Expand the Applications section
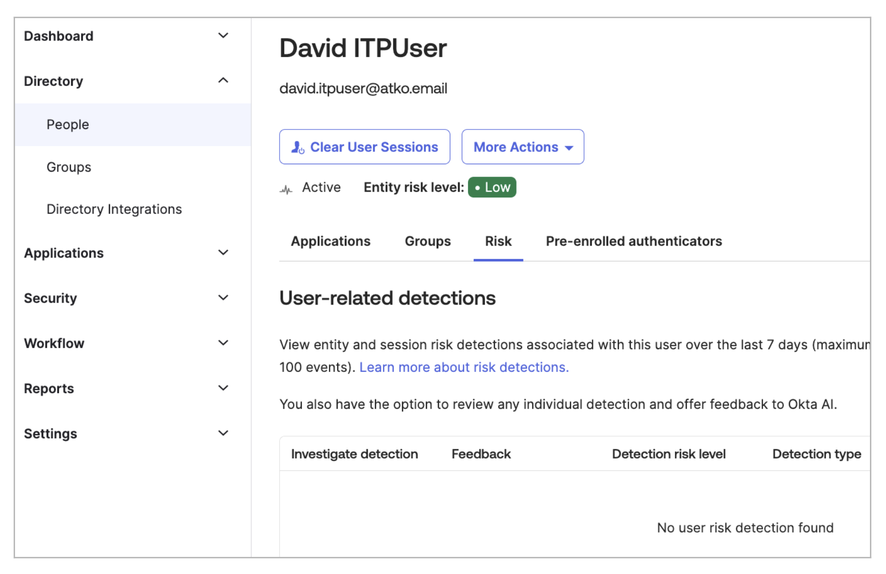The image size is (886, 574). 223,252
